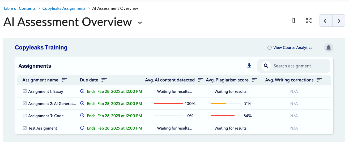This screenshot has width=349, height=142.
Task: Open Assignment 1: Essay edit icon
Action: [25, 91]
